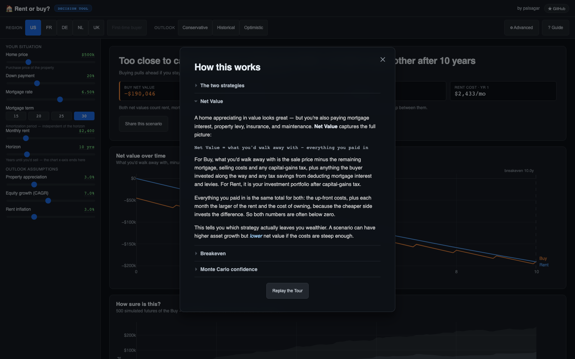The width and height of the screenshot is (575, 359).
Task: Expand Monte Carlo confidence section
Action: (287, 269)
